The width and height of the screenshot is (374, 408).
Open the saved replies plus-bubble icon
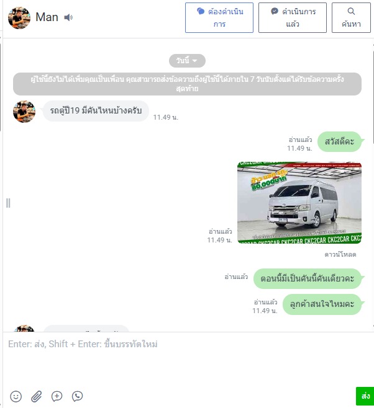[x=57, y=396]
